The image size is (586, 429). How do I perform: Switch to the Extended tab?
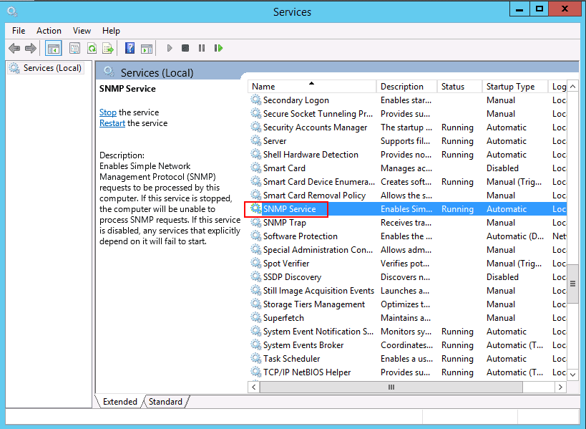[120, 401]
